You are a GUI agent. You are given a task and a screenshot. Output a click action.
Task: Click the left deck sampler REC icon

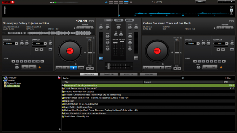point(50,49)
